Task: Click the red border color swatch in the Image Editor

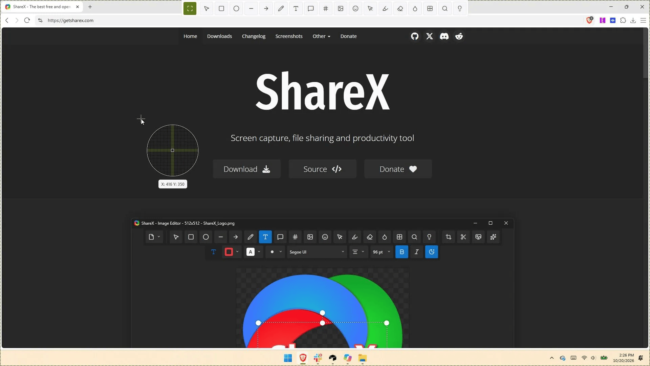Action: [229, 252]
